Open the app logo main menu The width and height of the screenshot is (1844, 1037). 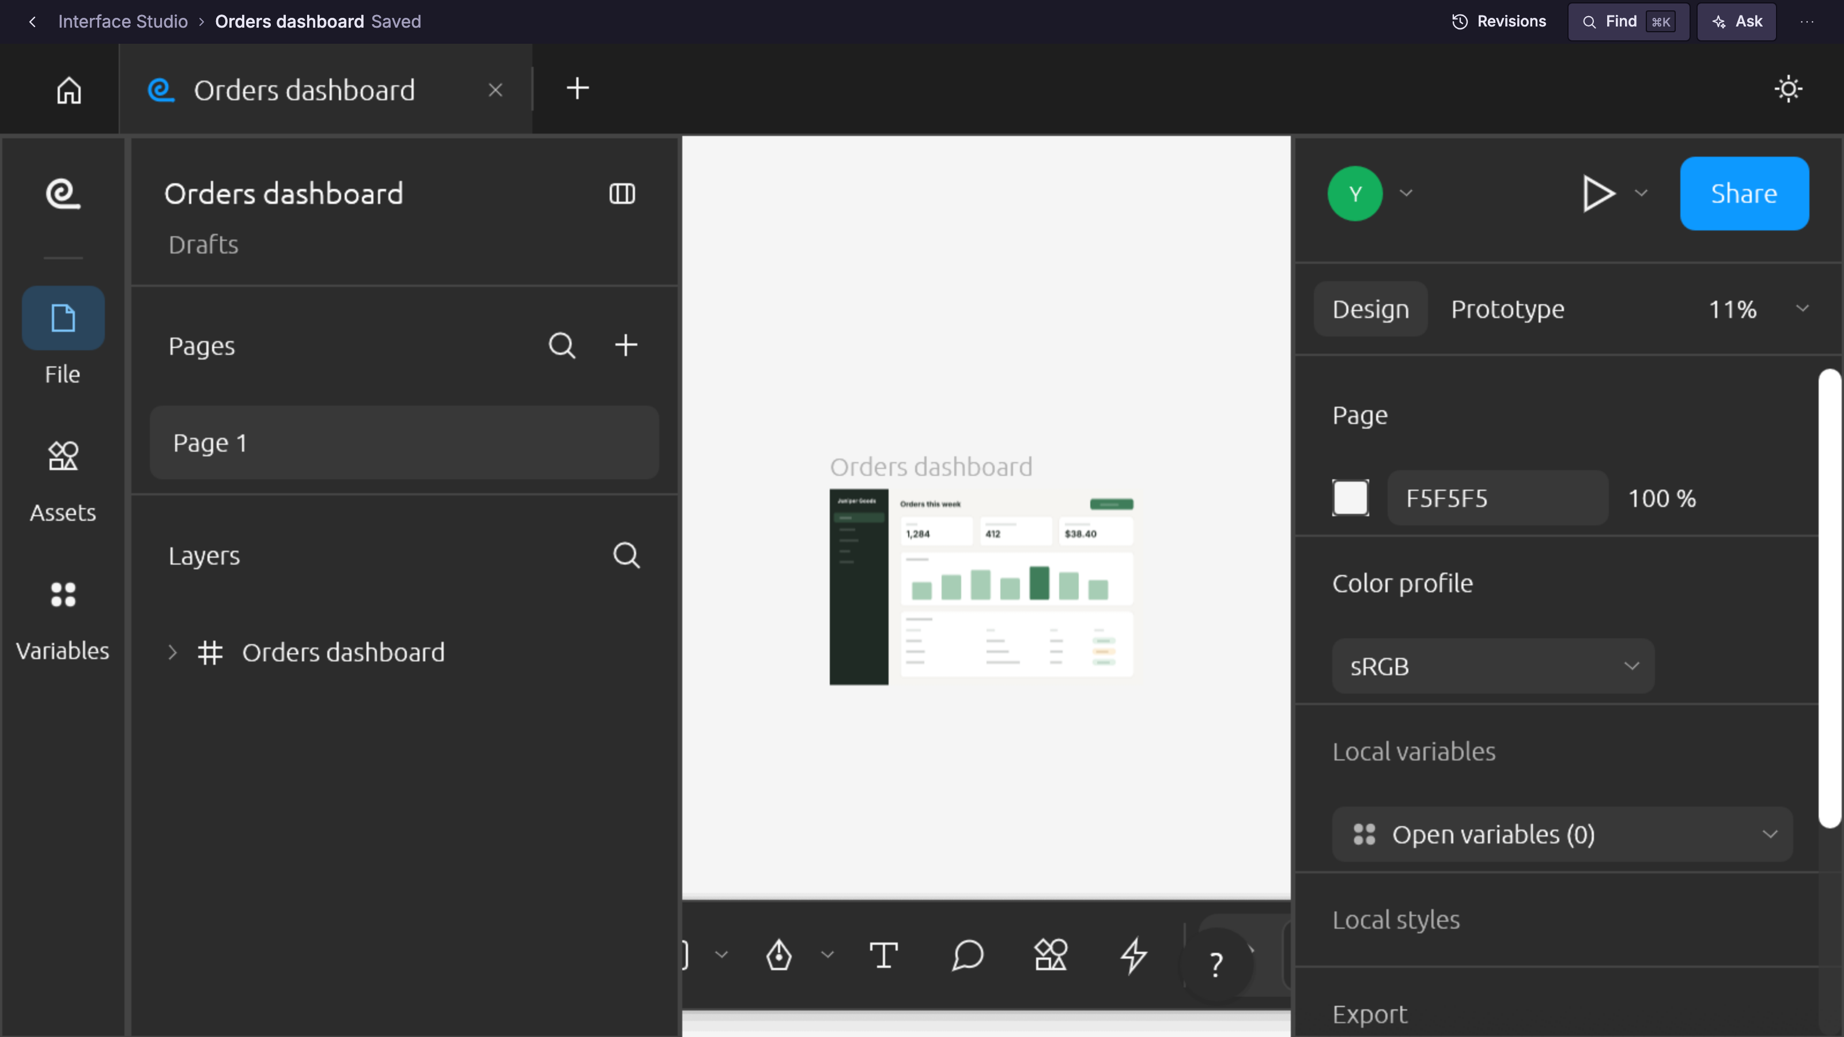(63, 194)
